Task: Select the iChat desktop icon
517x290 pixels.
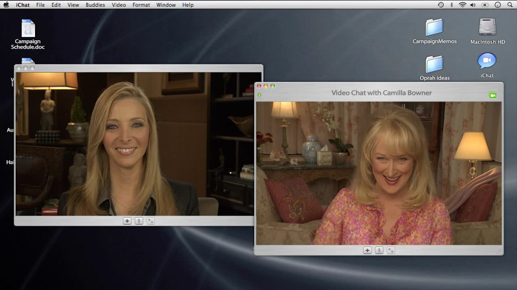Action: click(x=487, y=65)
